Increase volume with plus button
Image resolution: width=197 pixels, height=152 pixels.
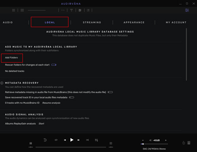(166, 140)
